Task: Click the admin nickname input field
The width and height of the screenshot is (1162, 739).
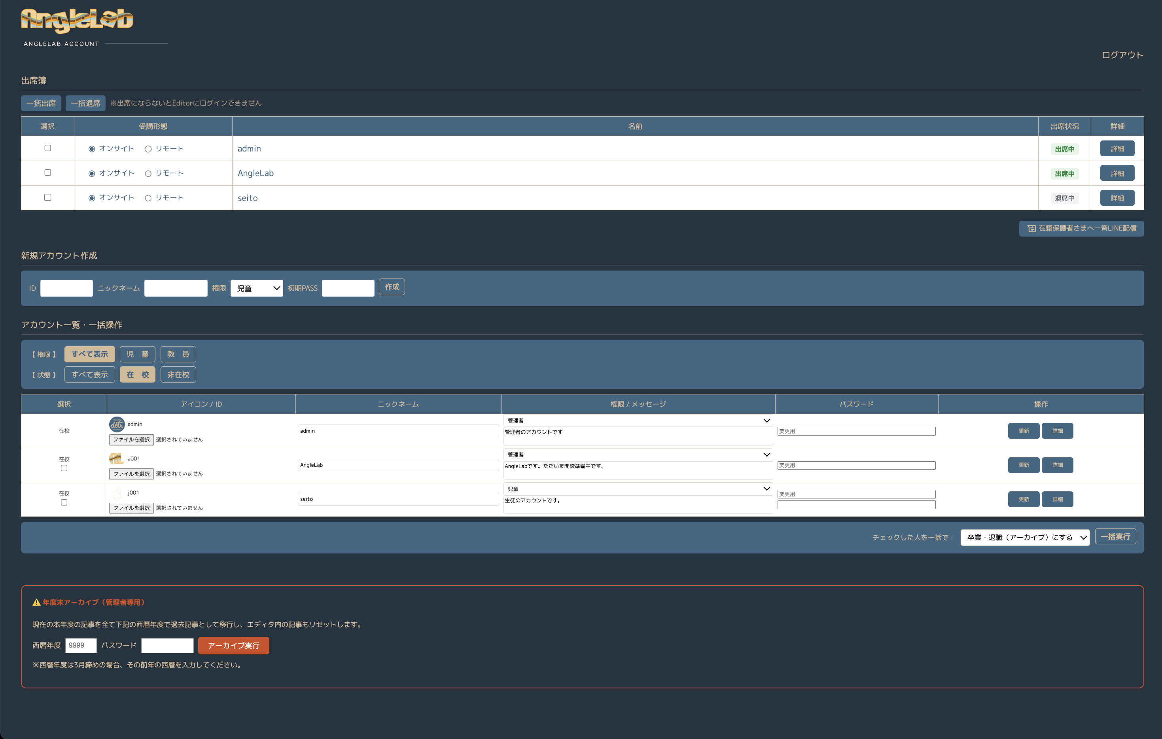Action: coord(398,431)
